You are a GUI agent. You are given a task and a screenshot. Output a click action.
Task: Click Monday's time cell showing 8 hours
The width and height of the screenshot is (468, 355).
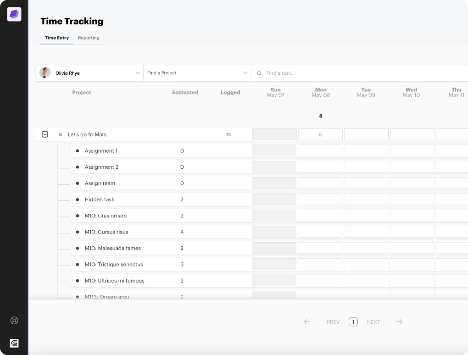[320, 134]
